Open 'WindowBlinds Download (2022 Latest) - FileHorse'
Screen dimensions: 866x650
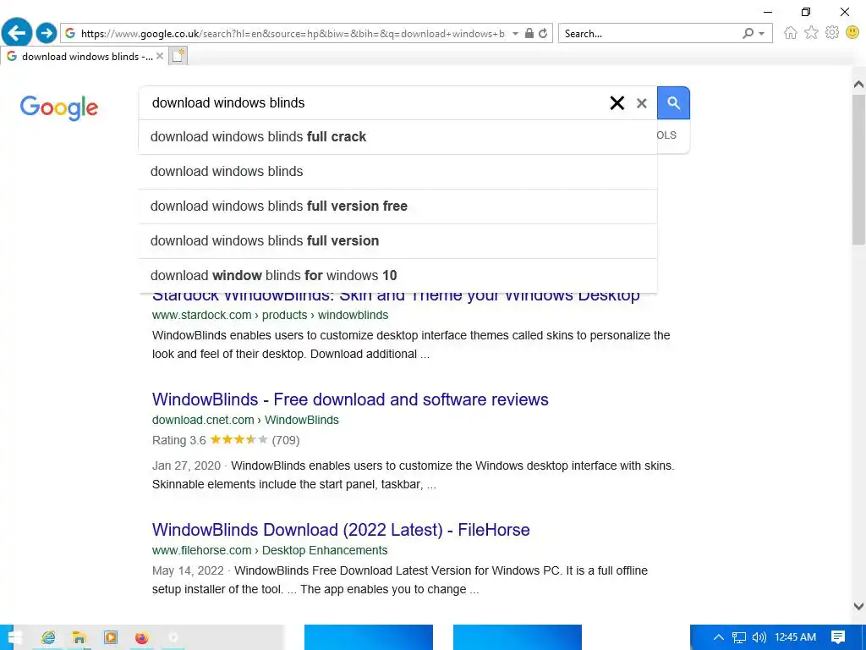(341, 530)
